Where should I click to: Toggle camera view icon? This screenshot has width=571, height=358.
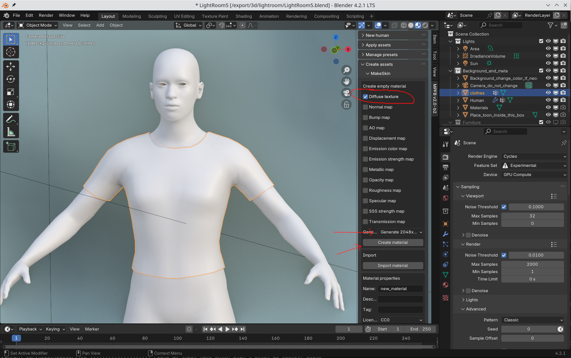click(346, 93)
